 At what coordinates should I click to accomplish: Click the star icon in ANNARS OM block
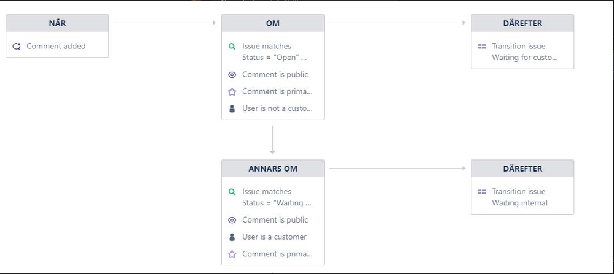(232, 254)
